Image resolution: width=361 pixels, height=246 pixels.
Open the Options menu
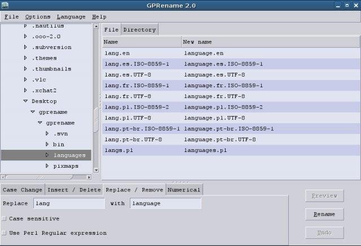(38, 17)
